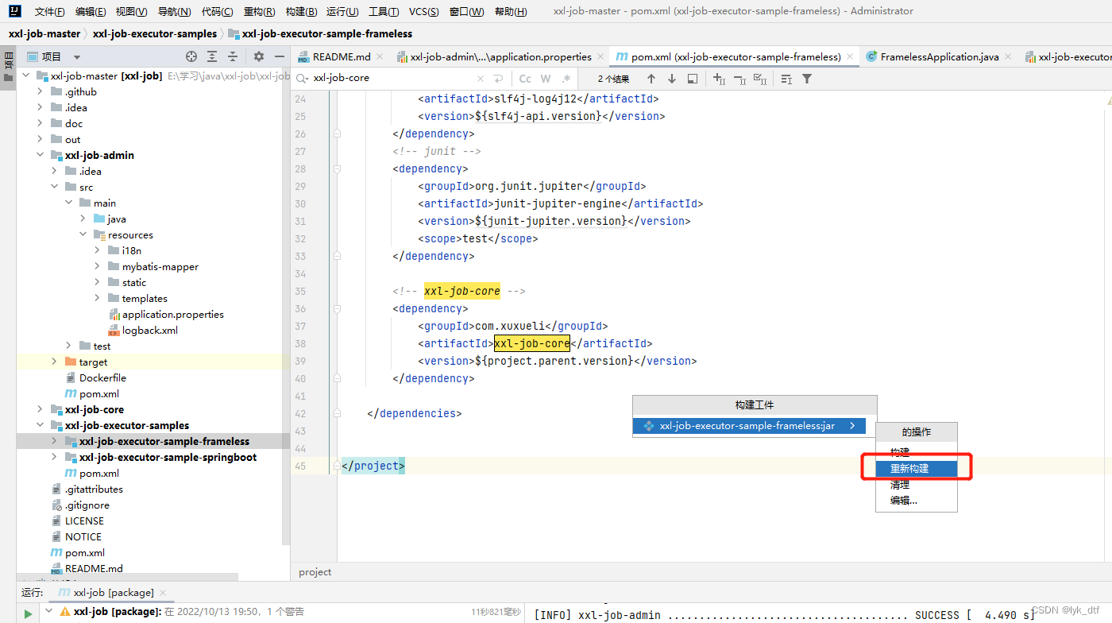Screen dimensions: 1112x623
Task: Open project panel settings gear
Action: click(x=259, y=56)
